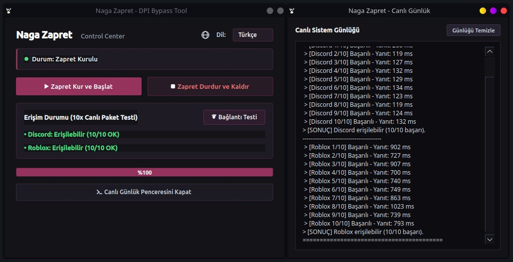513x262 pixels.
Task: Clear the log with Günlüğü Temizle
Action: click(474, 30)
